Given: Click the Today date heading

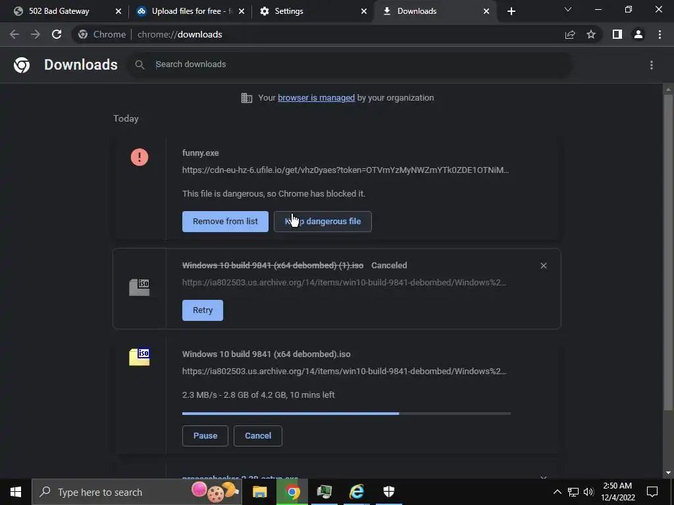Looking at the screenshot, I should [126, 118].
